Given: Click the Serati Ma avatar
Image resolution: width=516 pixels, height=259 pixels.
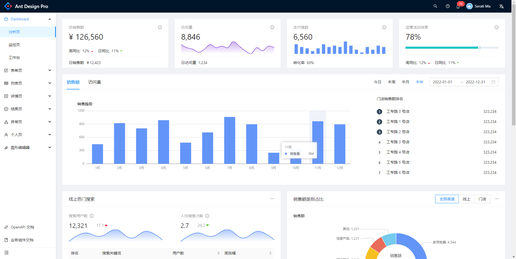Looking at the screenshot, I should [469, 6].
